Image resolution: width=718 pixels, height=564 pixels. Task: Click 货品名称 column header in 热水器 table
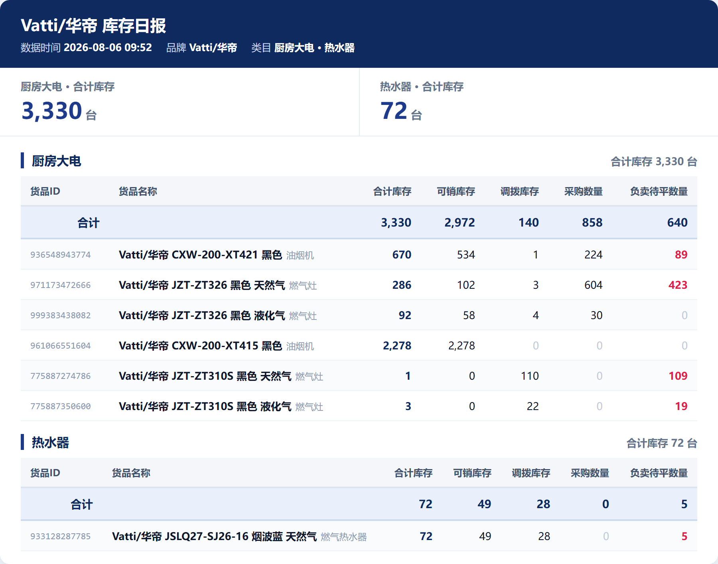pyautogui.click(x=131, y=473)
